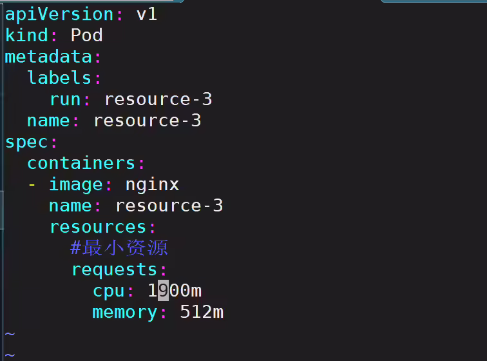Click the cpu value 1900m
Screen dimensions: 487x361
[x=175, y=291]
